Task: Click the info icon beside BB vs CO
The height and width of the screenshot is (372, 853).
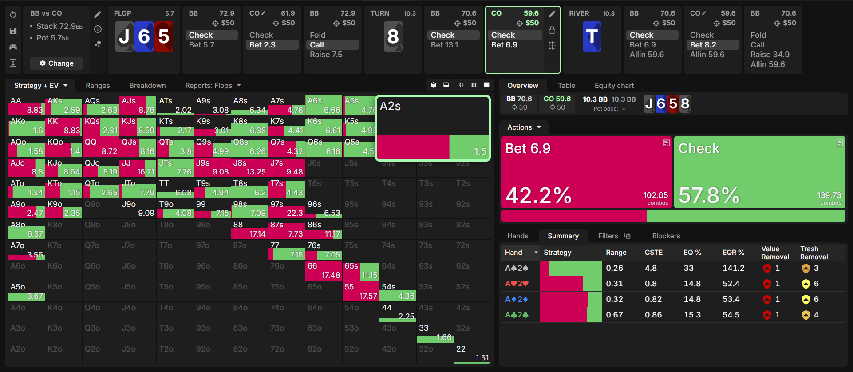Action: pos(98,29)
